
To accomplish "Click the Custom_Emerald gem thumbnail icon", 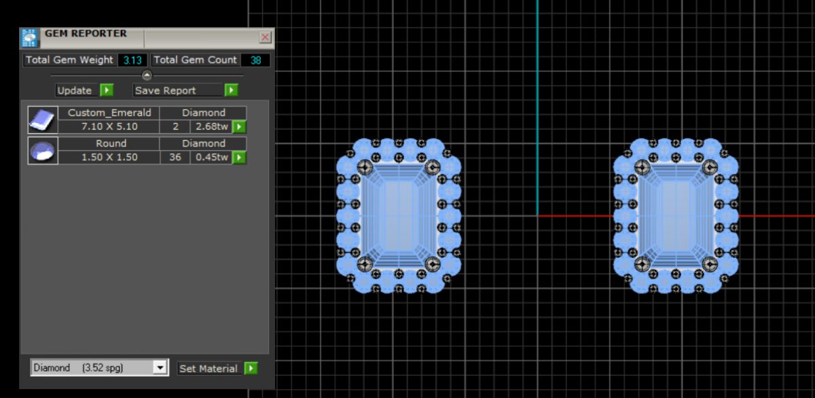I will [x=42, y=120].
